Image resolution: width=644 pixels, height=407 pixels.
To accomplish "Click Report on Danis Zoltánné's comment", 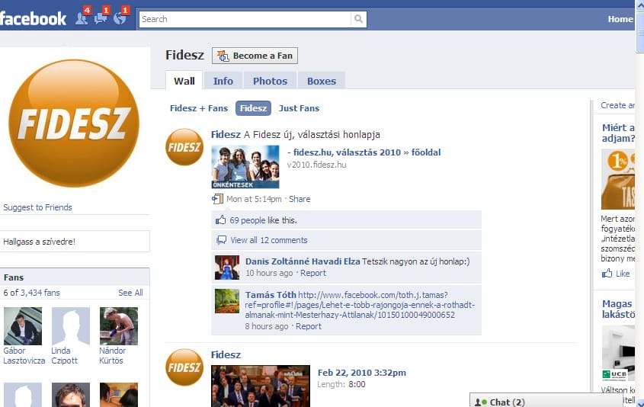I will (313, 273).
